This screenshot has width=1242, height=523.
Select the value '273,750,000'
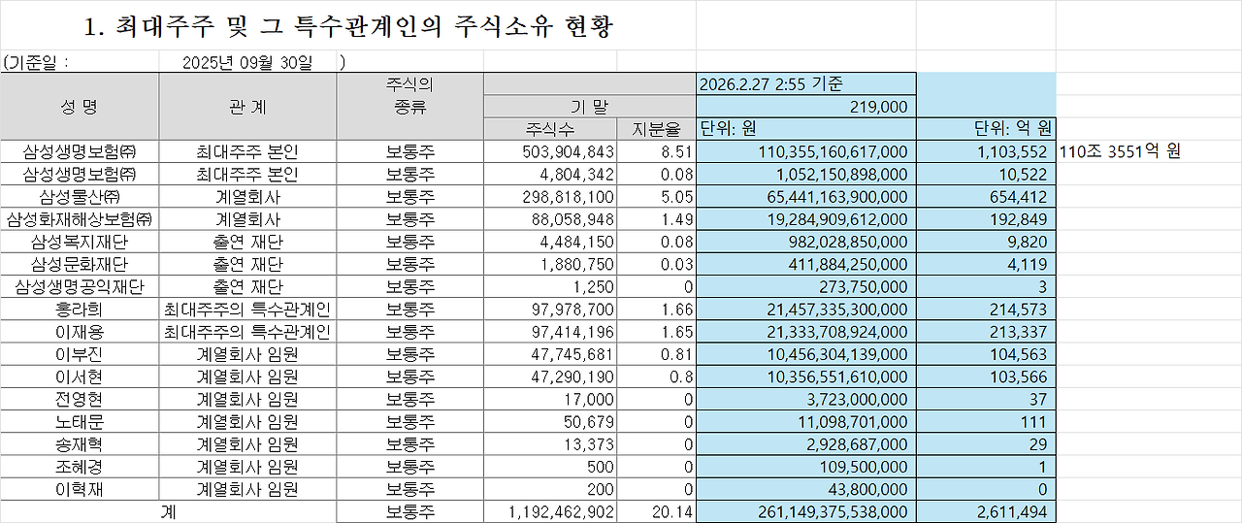coord(805,286)
